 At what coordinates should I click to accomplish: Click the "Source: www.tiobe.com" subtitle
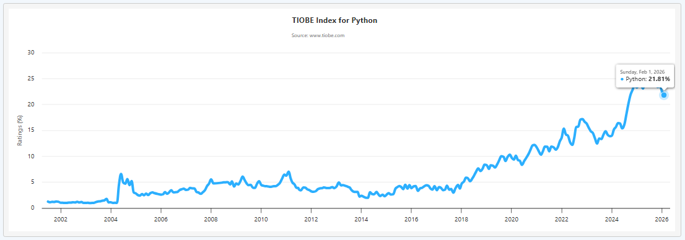pyautogui.click(x=318, y=35)
